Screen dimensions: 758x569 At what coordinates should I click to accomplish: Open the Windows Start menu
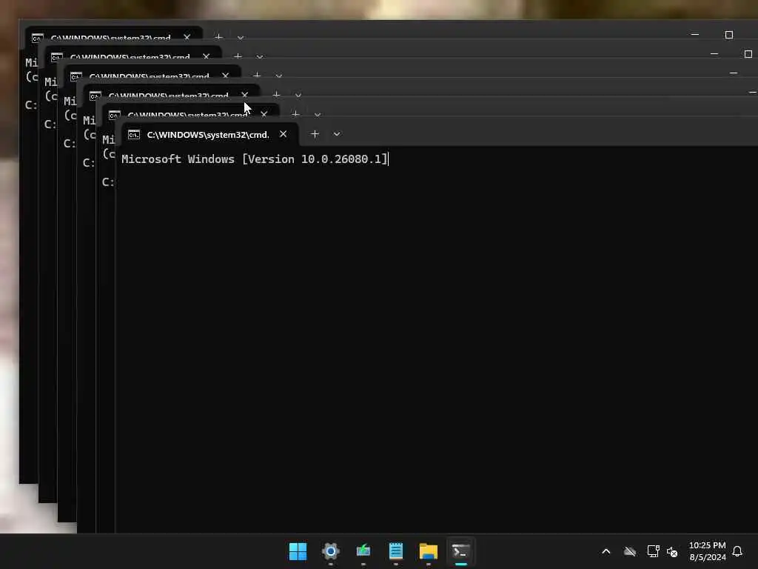click(298, 551)
